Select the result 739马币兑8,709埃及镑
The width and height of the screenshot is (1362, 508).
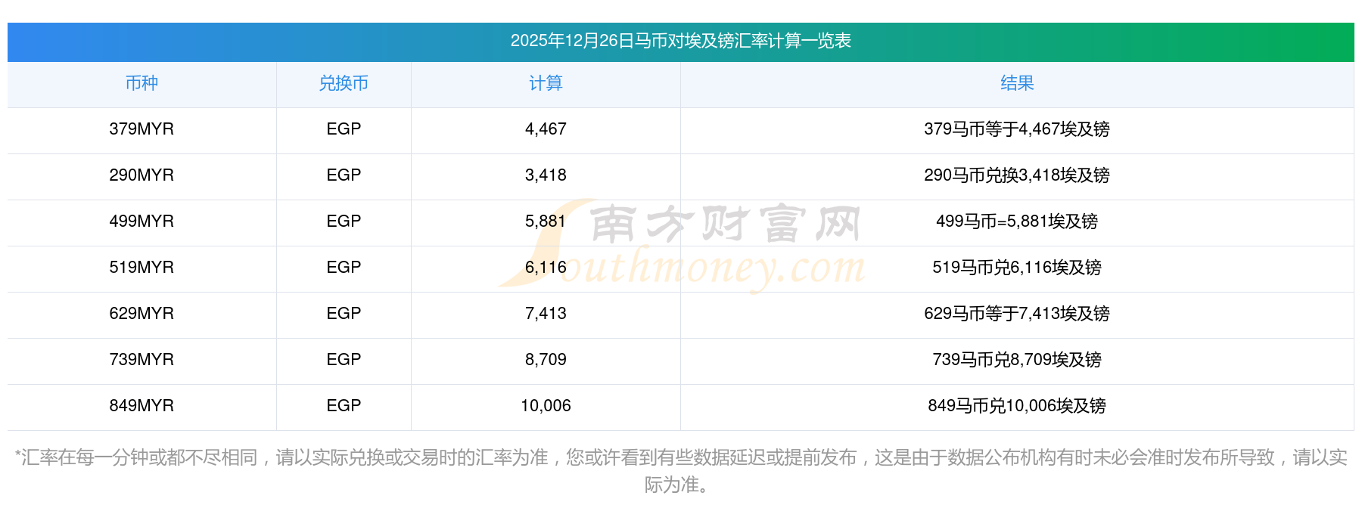[1016, 360]
